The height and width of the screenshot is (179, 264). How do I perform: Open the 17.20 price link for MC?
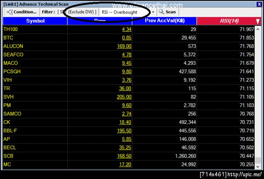point(125,164)
